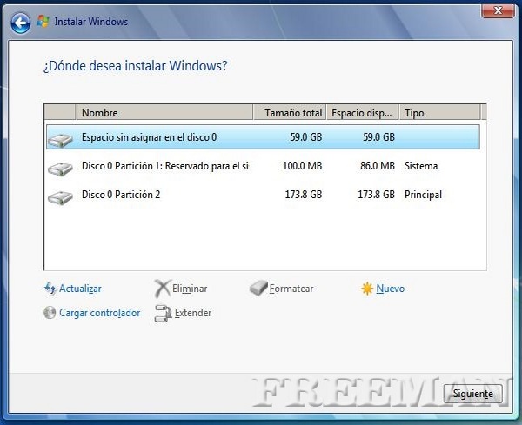Create a new partition with Nuevo

pyautogui.click(x=390, y=289)
